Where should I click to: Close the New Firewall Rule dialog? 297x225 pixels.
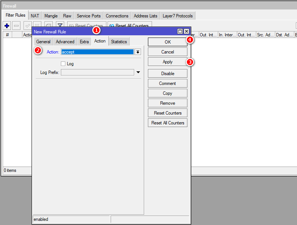click(x=186, y=31)
